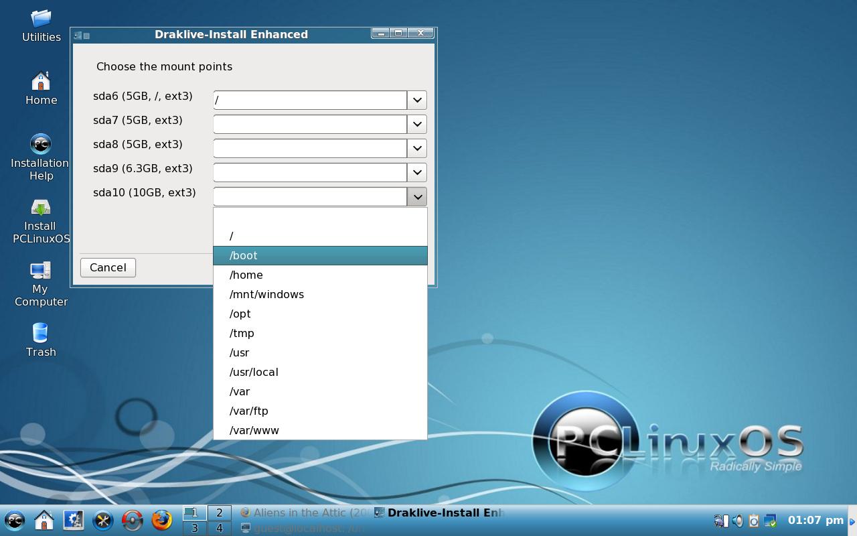
Task: Choose the blank entry atop the list
Action: tap(320, 216)
